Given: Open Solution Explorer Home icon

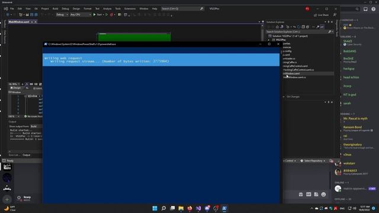Looking at the screenshot, I should (277, 27).
